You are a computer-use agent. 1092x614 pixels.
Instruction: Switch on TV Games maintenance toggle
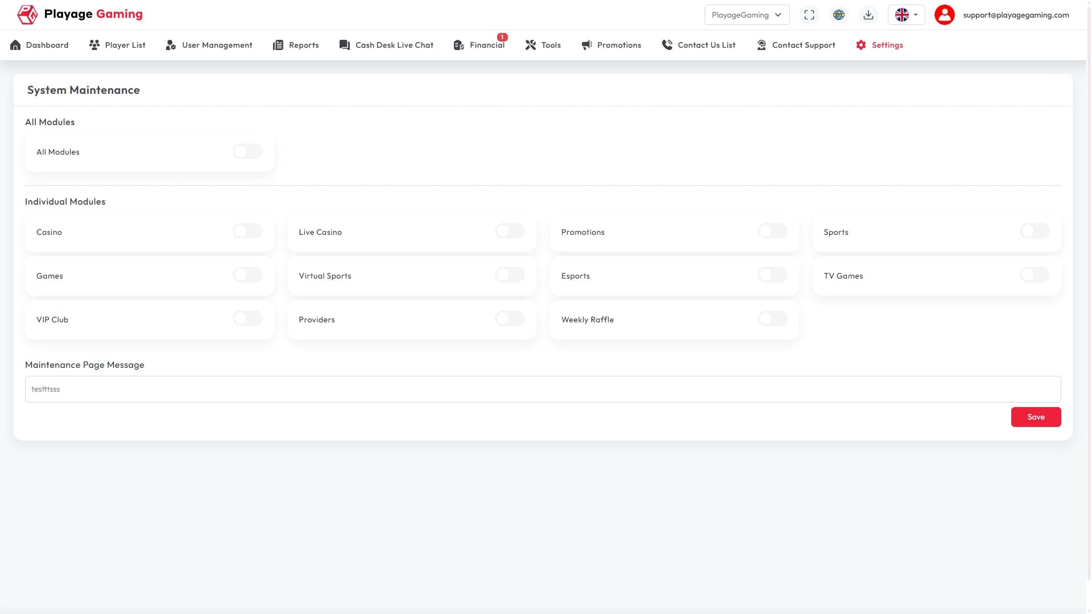(1035, 275)
